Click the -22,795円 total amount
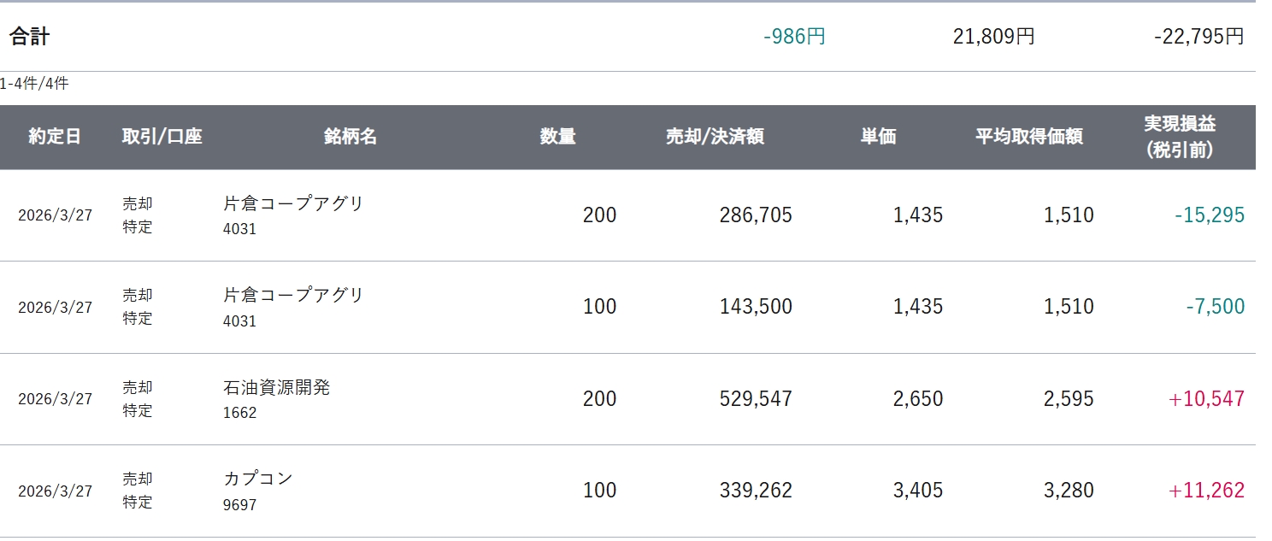This screenshot has width=1272, height=541. (1198, 37)
